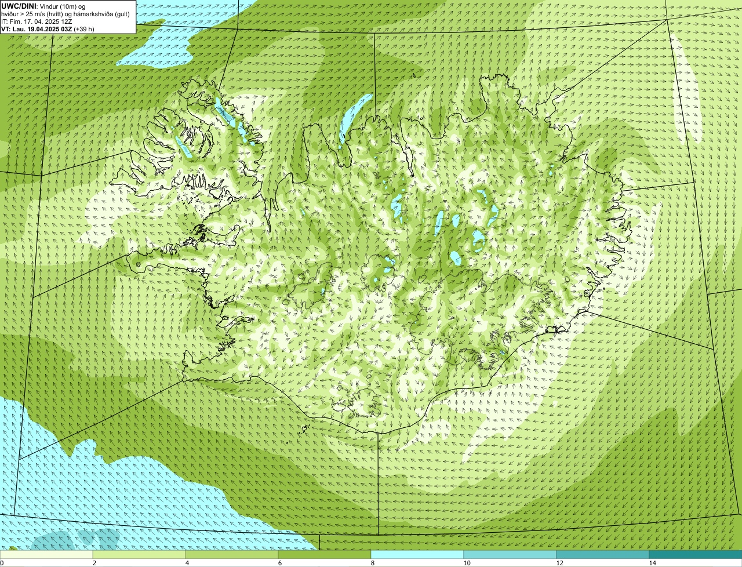
Task: Click the legend scale label "6"
Action: coord(279,563)
